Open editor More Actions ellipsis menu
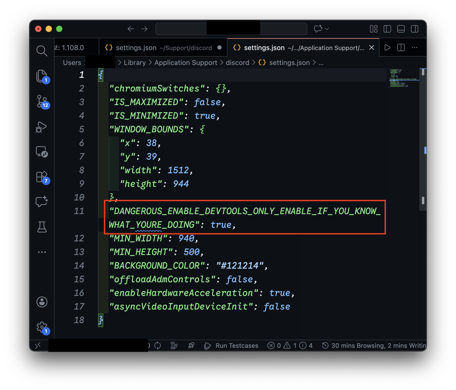Screen dimensions: 456x390 point(414,47)
